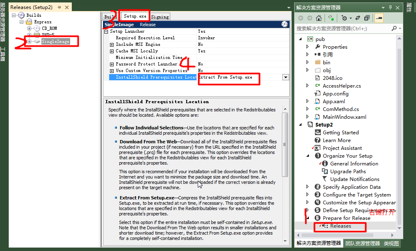
Task: Click scroll-down arrow of the help description pane
Action: tap(285, 241)
